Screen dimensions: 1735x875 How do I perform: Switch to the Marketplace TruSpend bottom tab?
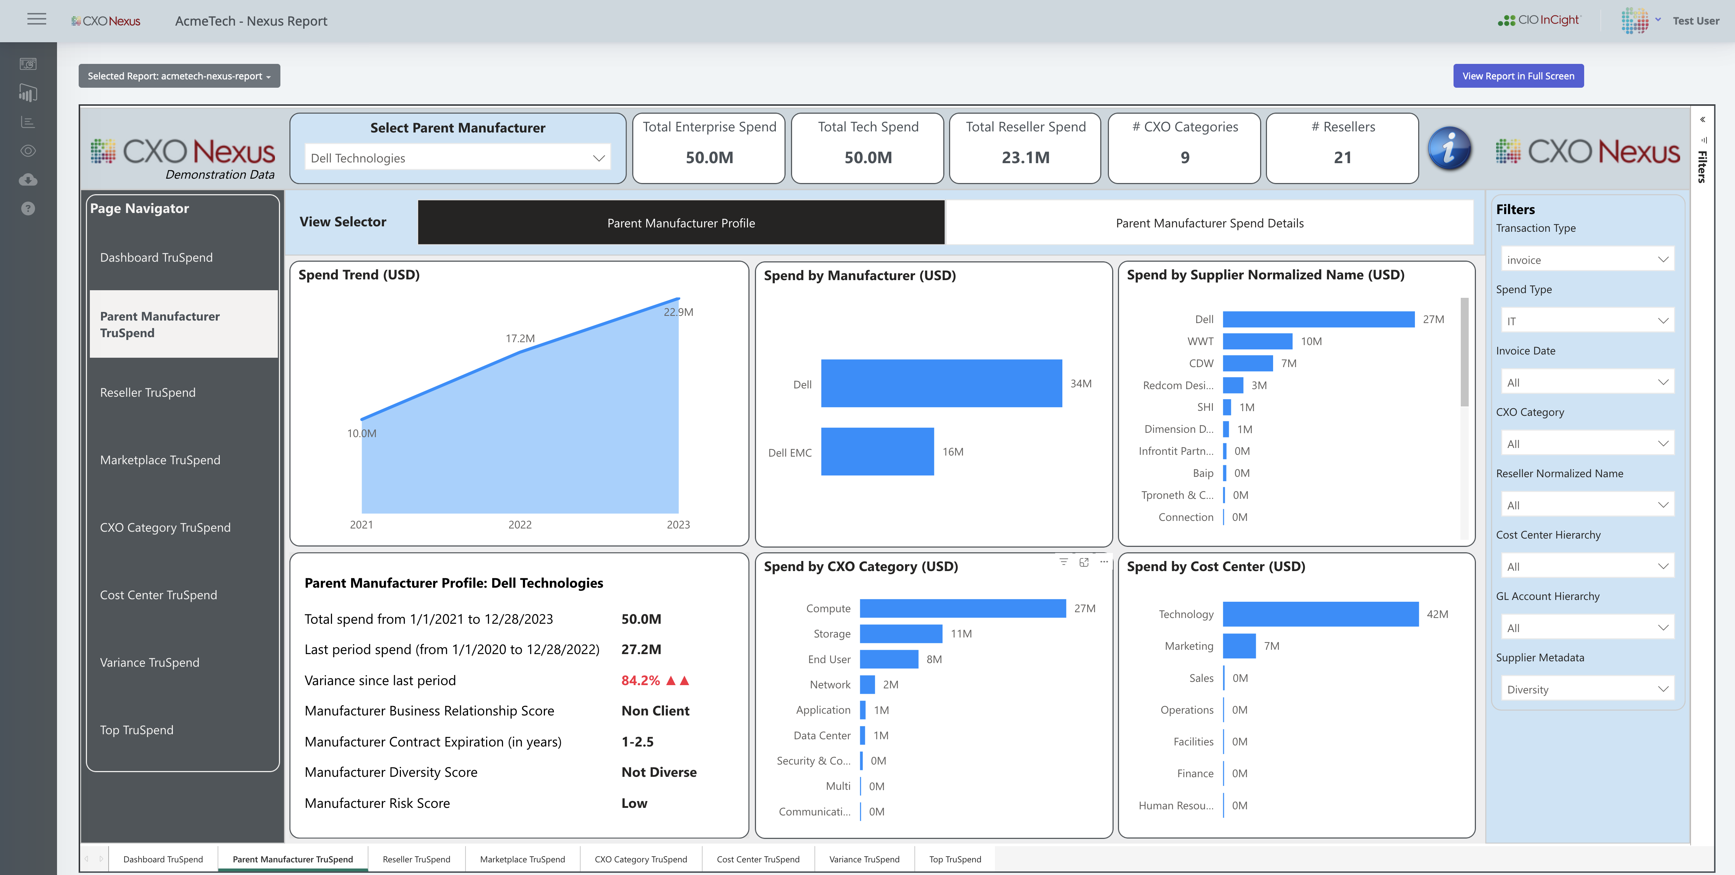click(x=522, y=859)
